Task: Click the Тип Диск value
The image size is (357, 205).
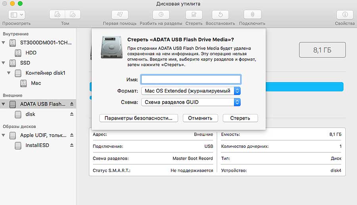Action: click(x=336, y=158)
